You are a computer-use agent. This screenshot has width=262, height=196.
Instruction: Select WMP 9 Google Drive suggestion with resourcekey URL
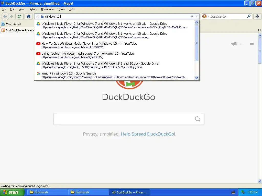pyautogui.click(x=115, y=25)
